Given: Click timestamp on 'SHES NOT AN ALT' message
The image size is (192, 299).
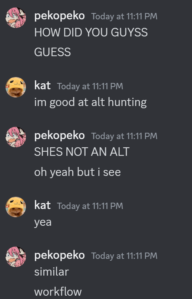Looking at the screenshot, I should [124, 136].
